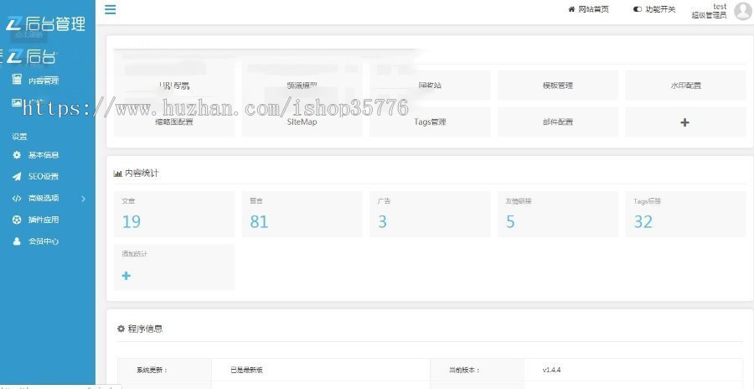Click the 系统更新 table label
This screenshot has width=754, height=389.
pos(152,371)
